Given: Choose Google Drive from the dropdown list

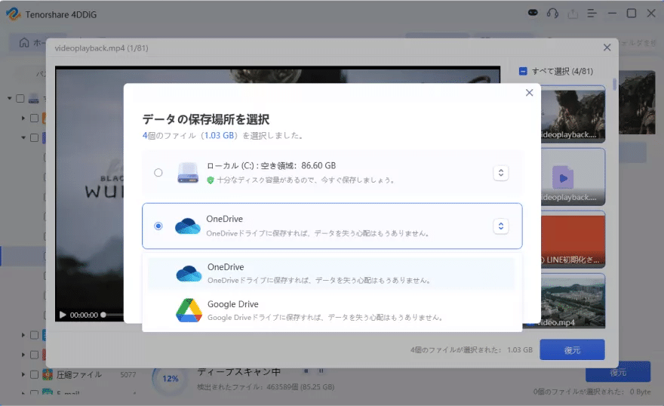Looking at the screenshot, I should 331,310.
